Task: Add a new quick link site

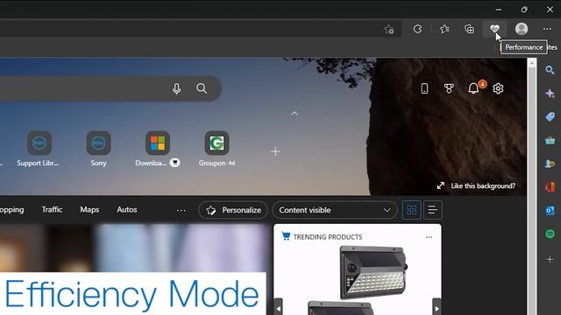Action: tap(275, 151)
